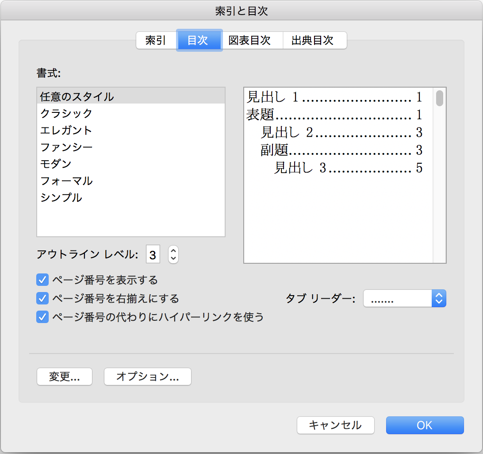Choose モダン from the format list
The image size is (483, 454).
pyautogui.click(x=56, y=164)
